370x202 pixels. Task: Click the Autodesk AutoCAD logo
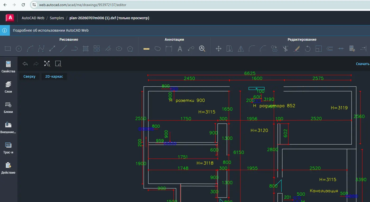tap(10, 18)
